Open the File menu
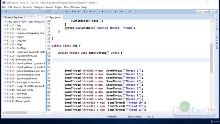This screenshot has width=220, height=124. [4, 7]
